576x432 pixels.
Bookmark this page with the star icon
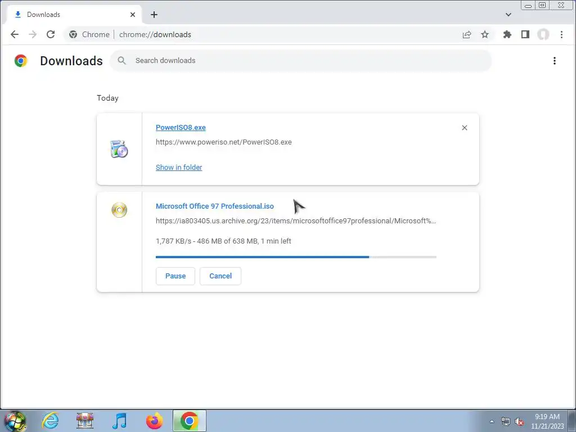[x=485, y=34]
